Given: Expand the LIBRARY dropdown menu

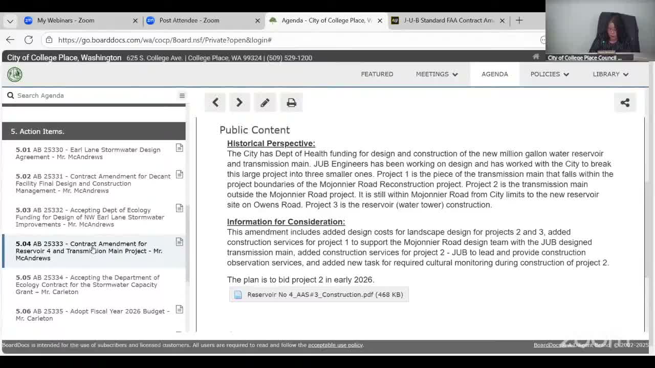Looking at the screenshot, I should tap(610, 74).
